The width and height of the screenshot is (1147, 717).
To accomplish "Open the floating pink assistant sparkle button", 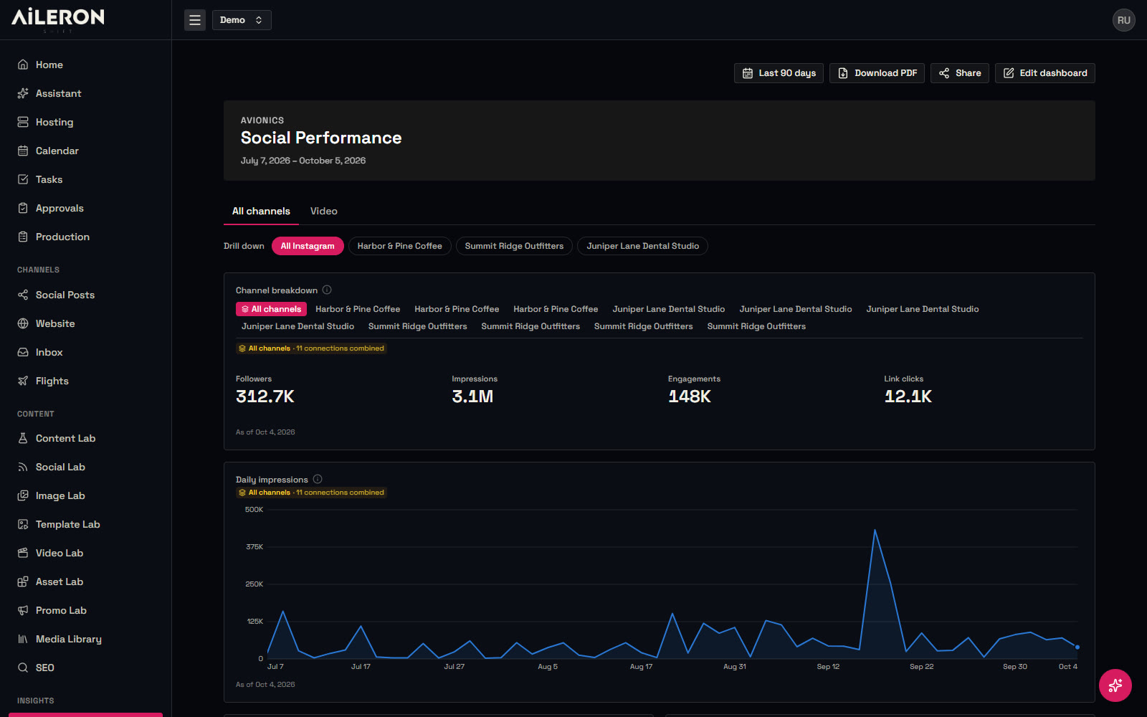I will tap(1115, 685).
